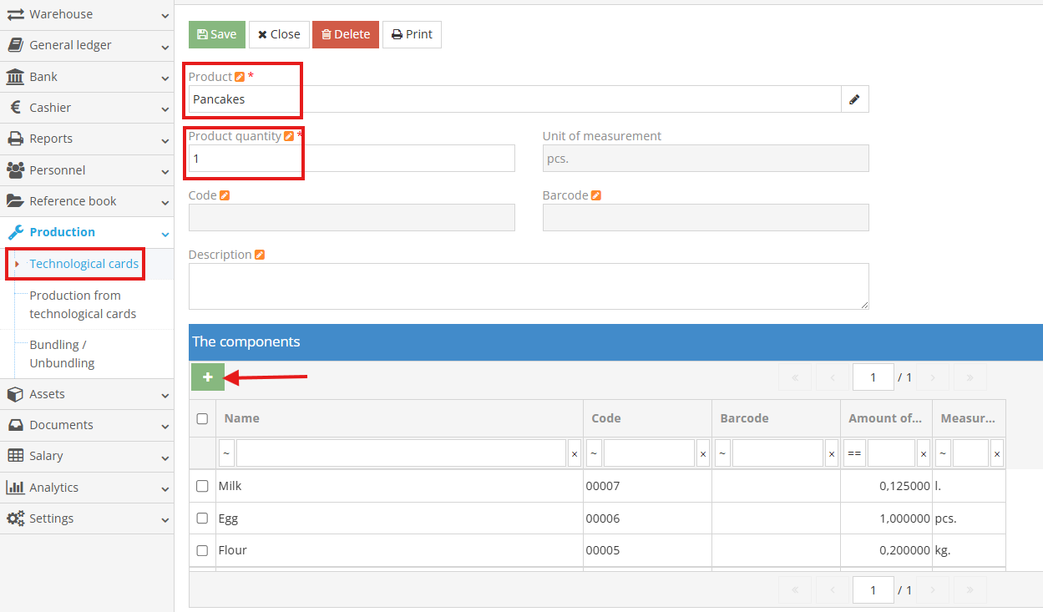Select the Egg row checkbox

pyautogui.click(x=202, y=518)
